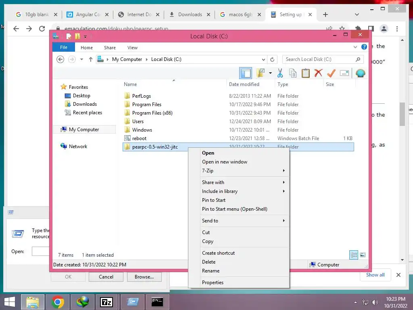413x310 pixels.
Task: Click the Paste clipboard toolbar icon
Action: tap(306, 73)
